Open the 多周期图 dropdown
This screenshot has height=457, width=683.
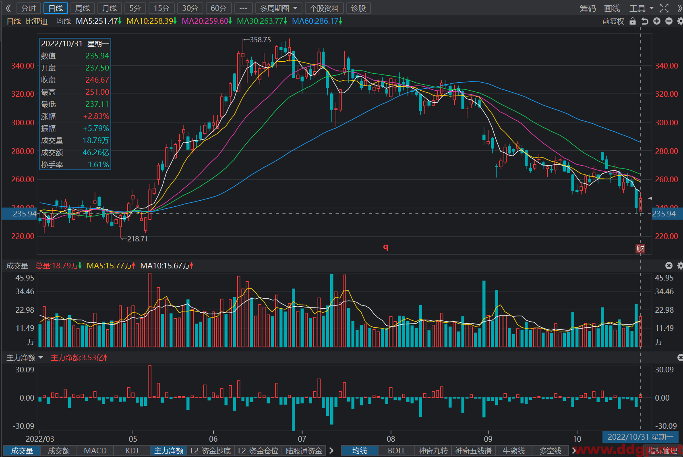279,8
